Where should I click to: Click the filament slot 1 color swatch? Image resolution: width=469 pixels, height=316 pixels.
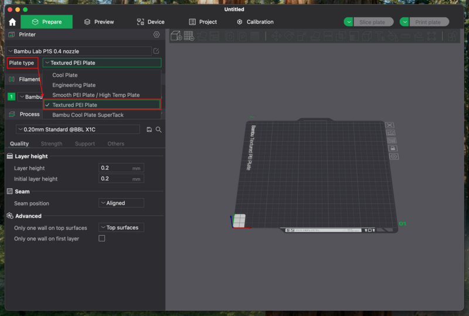pyautogui.click(x=11, y=97)
